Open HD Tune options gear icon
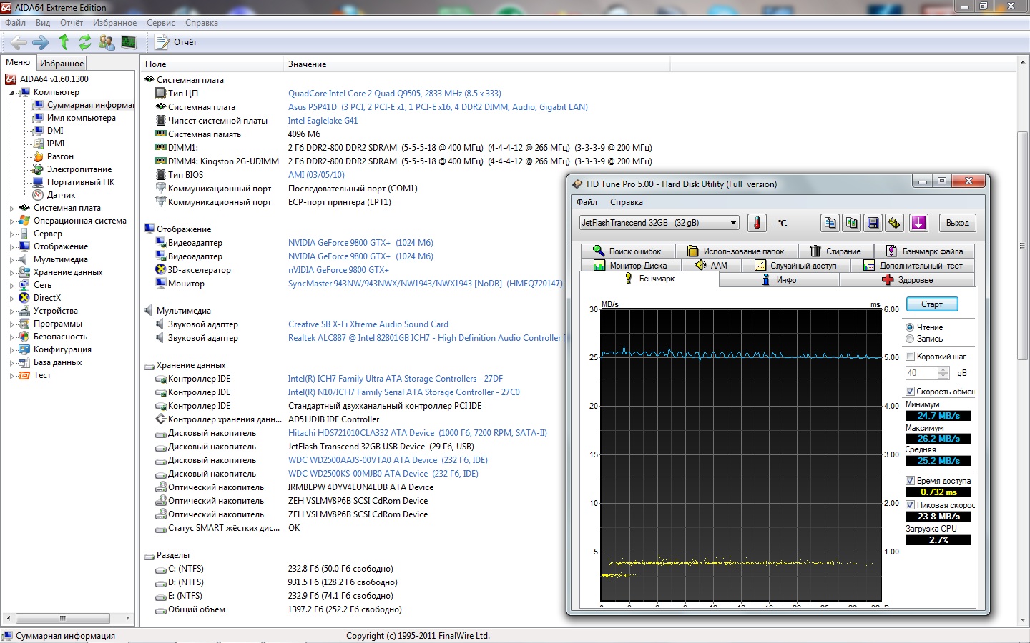Image resolution: width=1030 pixels, height=643 pixels. pos(894,223)
